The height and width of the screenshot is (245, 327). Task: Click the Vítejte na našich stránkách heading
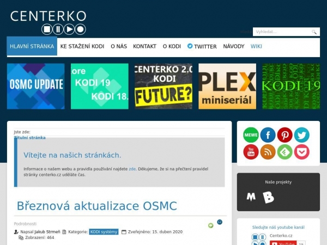pos(72,155)
